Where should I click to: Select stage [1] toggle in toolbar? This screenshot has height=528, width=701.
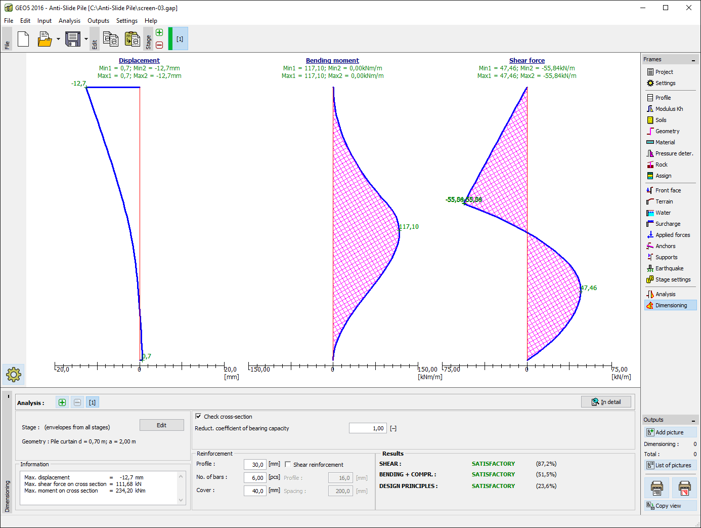[x=180, y=39]
